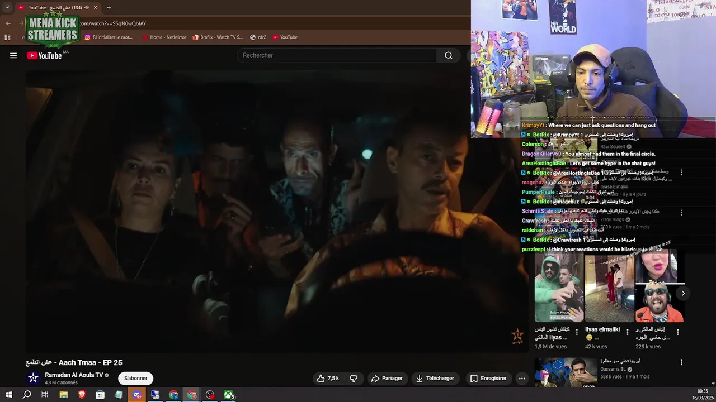The height and width of the screenshot is (402, 716).
Task: Open Windows Start menu
Action: click(x=8, y=395)
